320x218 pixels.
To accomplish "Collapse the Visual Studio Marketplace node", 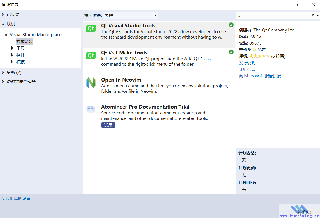I will coord(6,34).
